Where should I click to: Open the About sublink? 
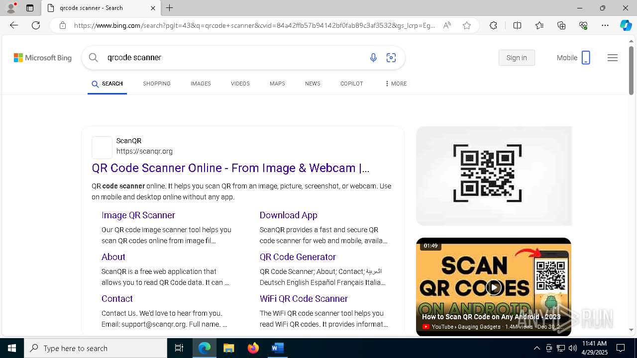point(113,257)
